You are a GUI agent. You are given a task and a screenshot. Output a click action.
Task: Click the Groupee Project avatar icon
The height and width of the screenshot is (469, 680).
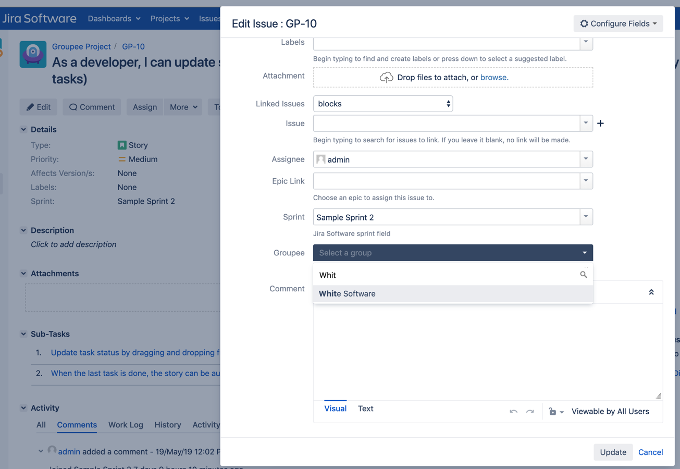click(x=33, y=54)
